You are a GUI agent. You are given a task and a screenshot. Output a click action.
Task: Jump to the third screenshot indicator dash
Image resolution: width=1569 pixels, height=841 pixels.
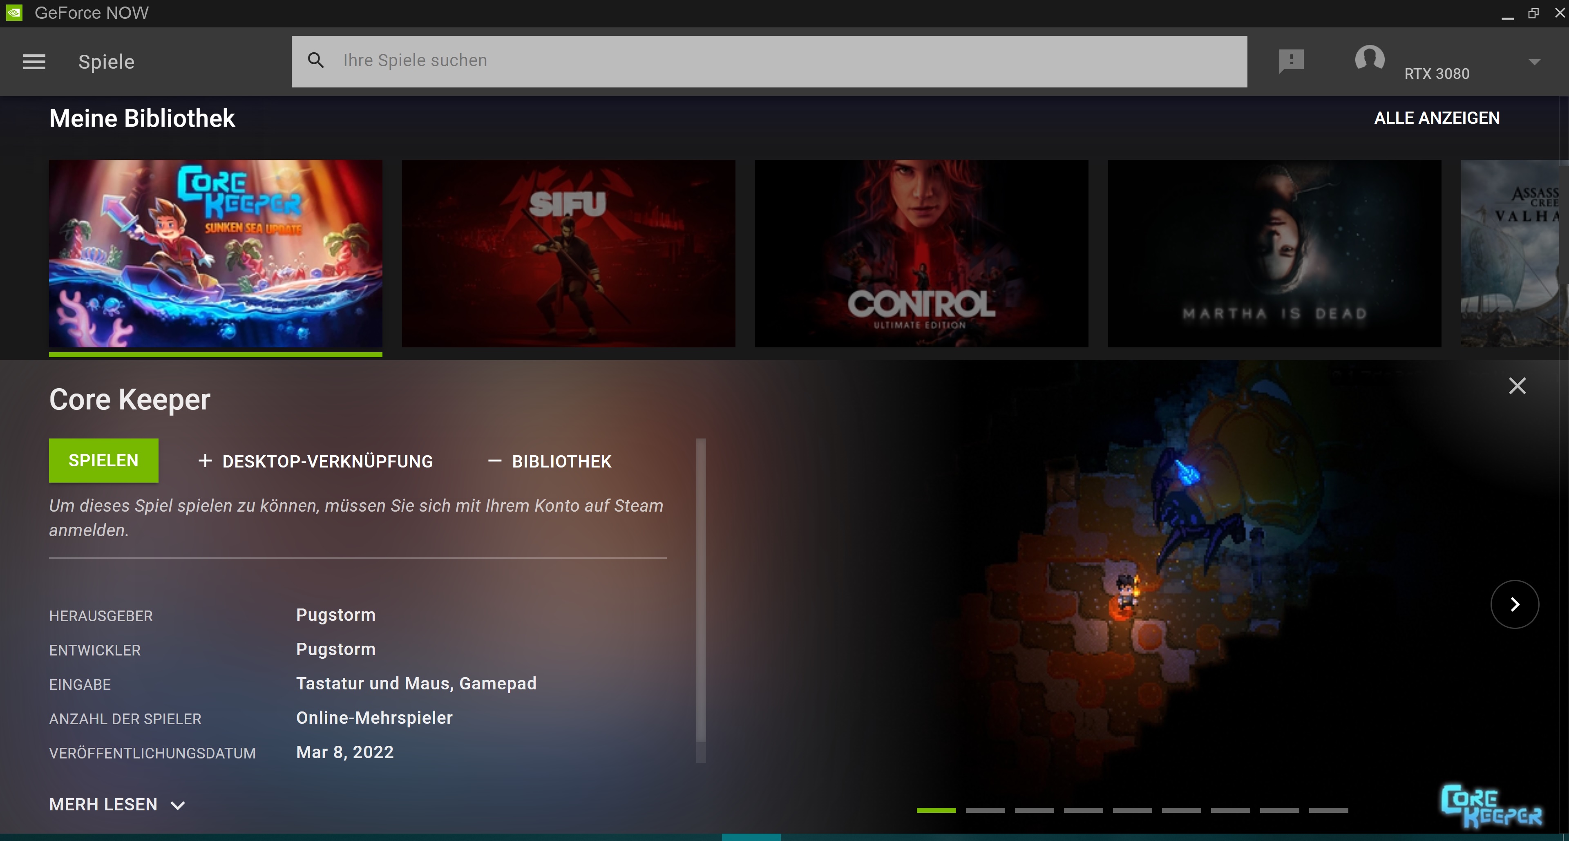(1034, 810)
